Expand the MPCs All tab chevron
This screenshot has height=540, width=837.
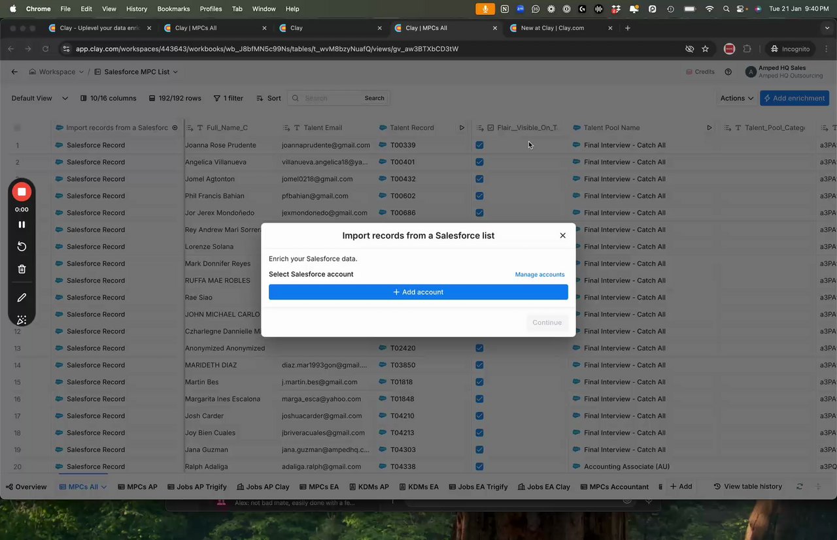[x=103, y=487]
